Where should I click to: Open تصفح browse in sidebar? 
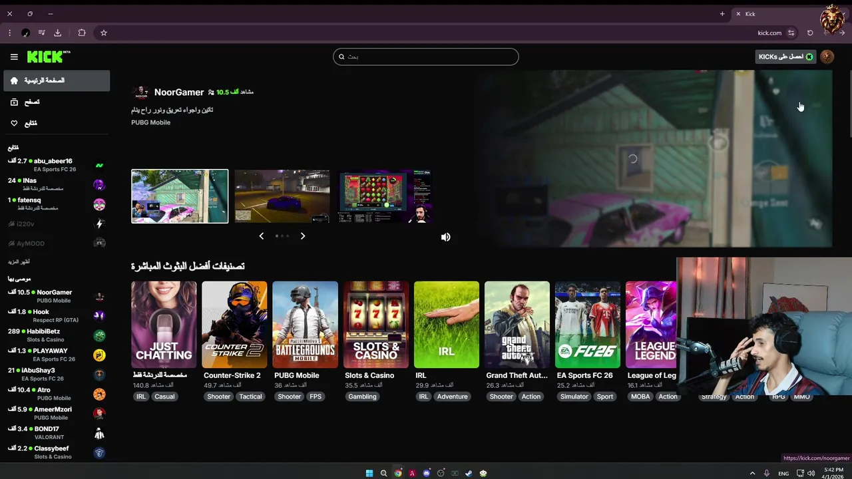(57, 102)
